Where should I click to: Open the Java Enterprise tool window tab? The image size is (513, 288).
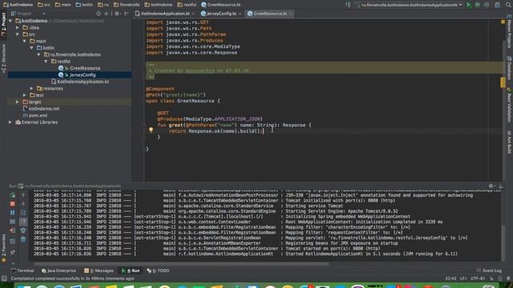pyautogui.click(x=59, y=270)
